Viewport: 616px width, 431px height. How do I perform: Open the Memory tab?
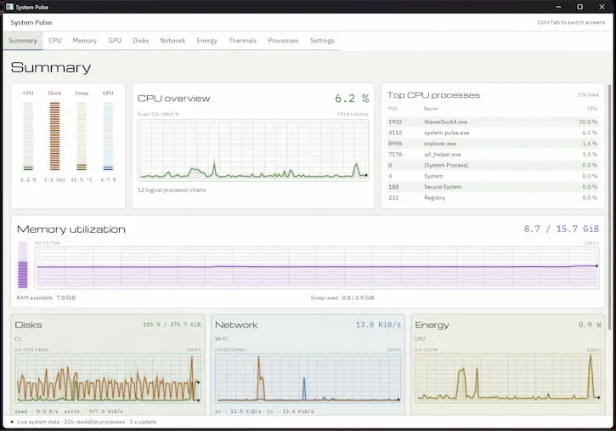click(x=84, y=41)
